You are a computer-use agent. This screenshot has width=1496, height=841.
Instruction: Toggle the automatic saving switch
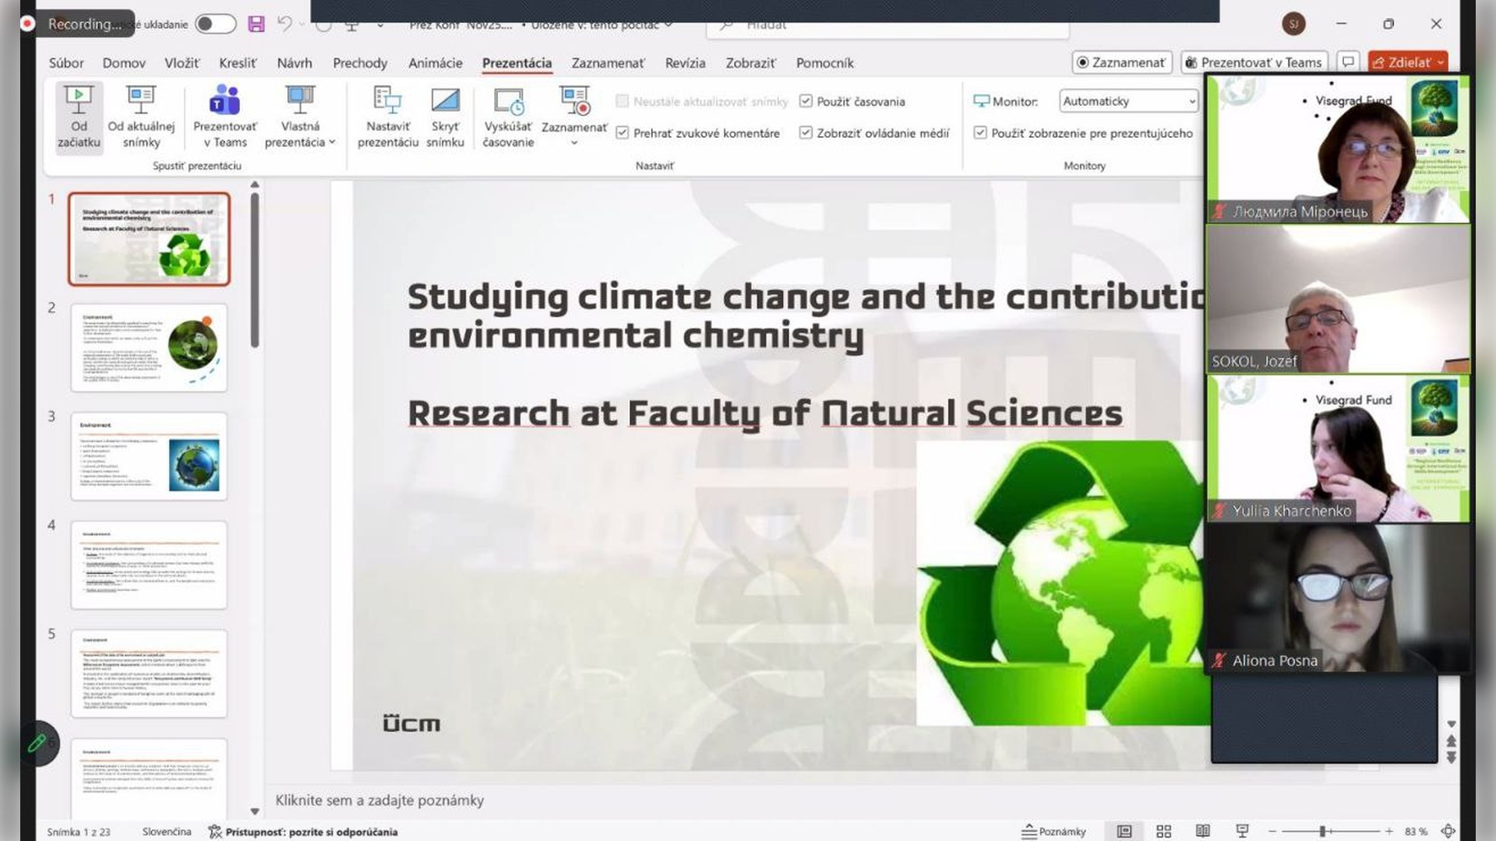(x=215, y=24)
